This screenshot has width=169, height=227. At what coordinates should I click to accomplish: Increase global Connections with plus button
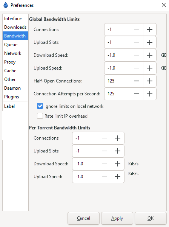[x=150, y=30]
